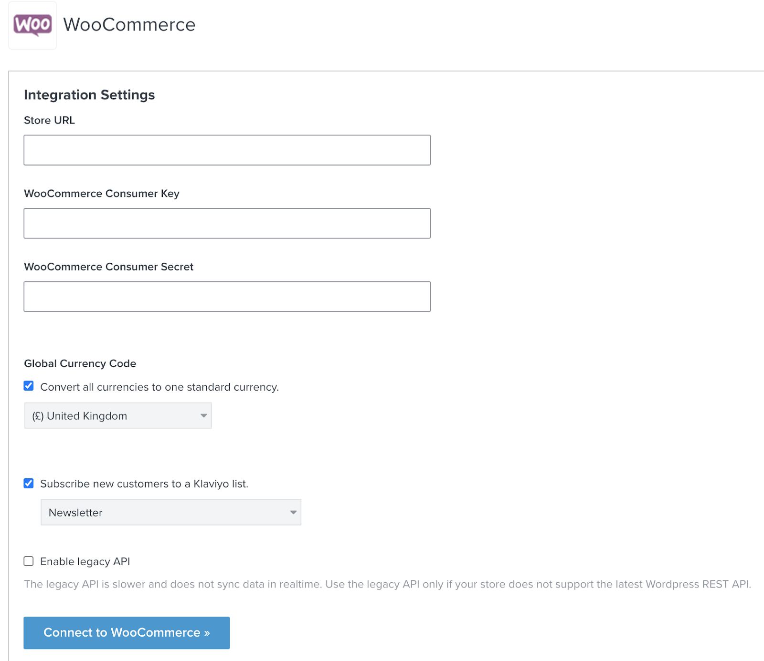Focus the WooCommerce Consumer Key input box
This screenshot has width=764, height=661.
point(227,223)
